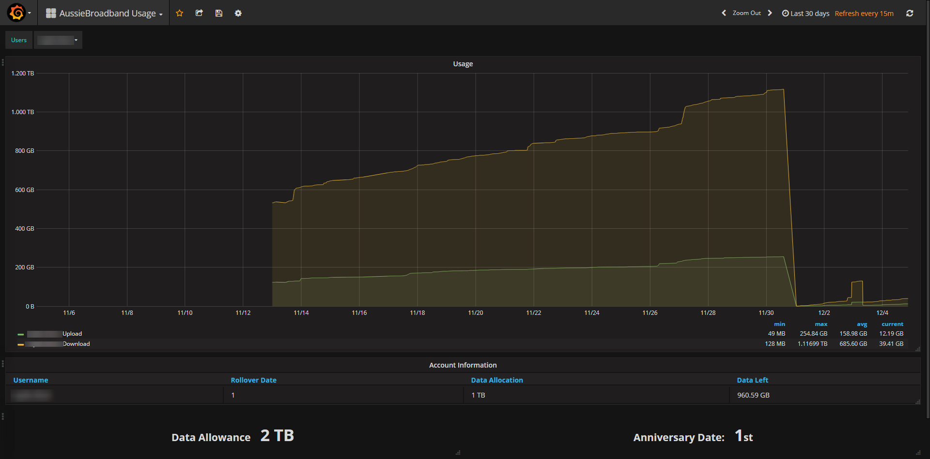Sort table by Data Left column
This screenshot has height=459, width=930.
tap(752, 380)
